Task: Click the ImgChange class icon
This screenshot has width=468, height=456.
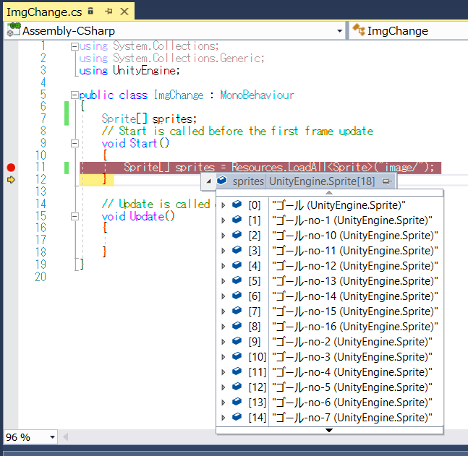Action: (359, 30)
